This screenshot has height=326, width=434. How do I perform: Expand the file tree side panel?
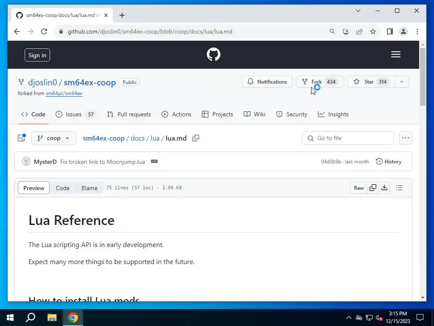pos(22,138)
